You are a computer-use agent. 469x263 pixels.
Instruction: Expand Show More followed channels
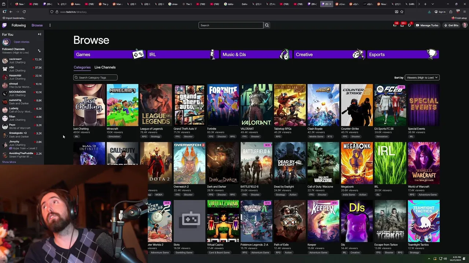(9, 162)
